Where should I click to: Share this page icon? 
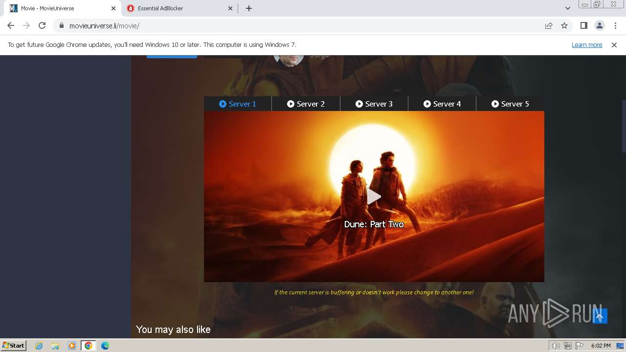tap(549, 26)
